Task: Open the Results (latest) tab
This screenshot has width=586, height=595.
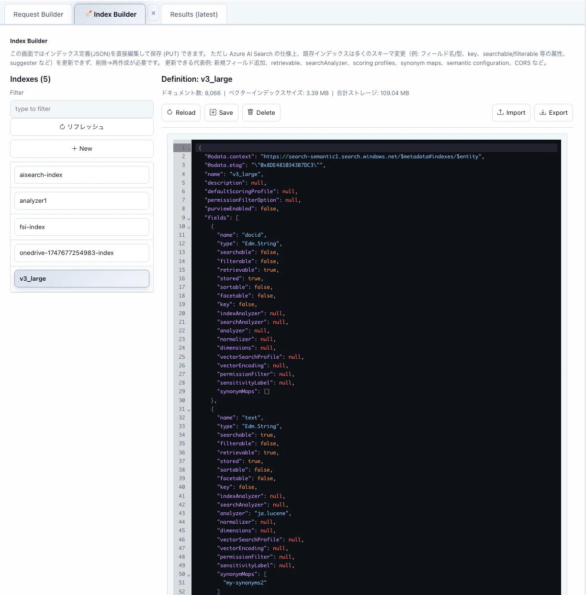Action: [x=194, y=14]
